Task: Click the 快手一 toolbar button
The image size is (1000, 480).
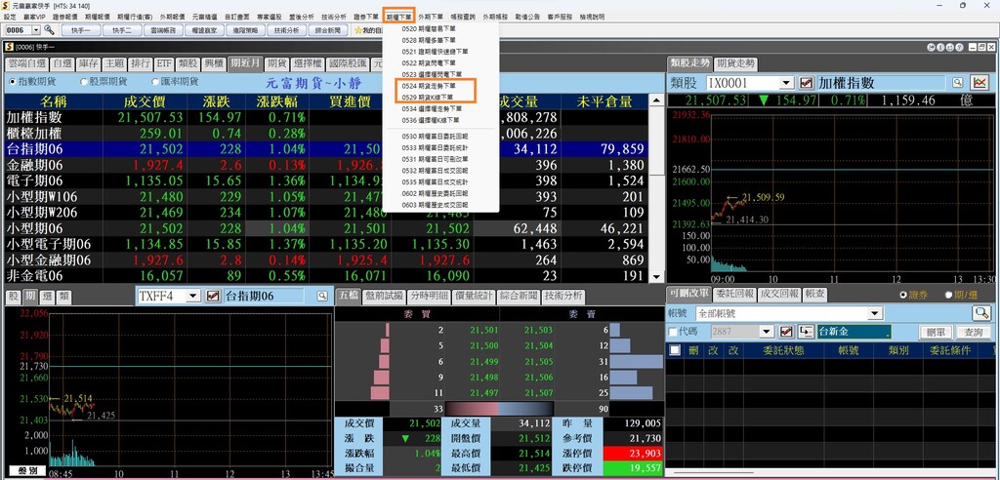Action: click(x=81, y=30)
